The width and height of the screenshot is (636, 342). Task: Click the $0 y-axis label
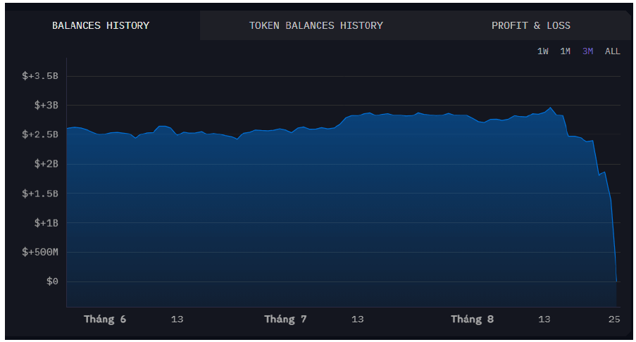point(52,281)
